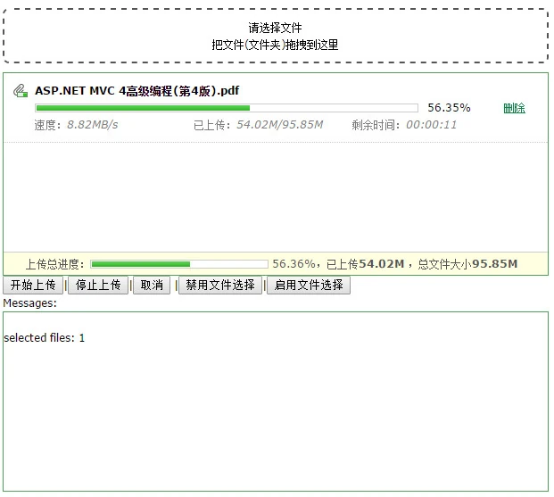Click the file's green upload progress bar
This screenshot has width=554, height=497.
coord(227,108)
